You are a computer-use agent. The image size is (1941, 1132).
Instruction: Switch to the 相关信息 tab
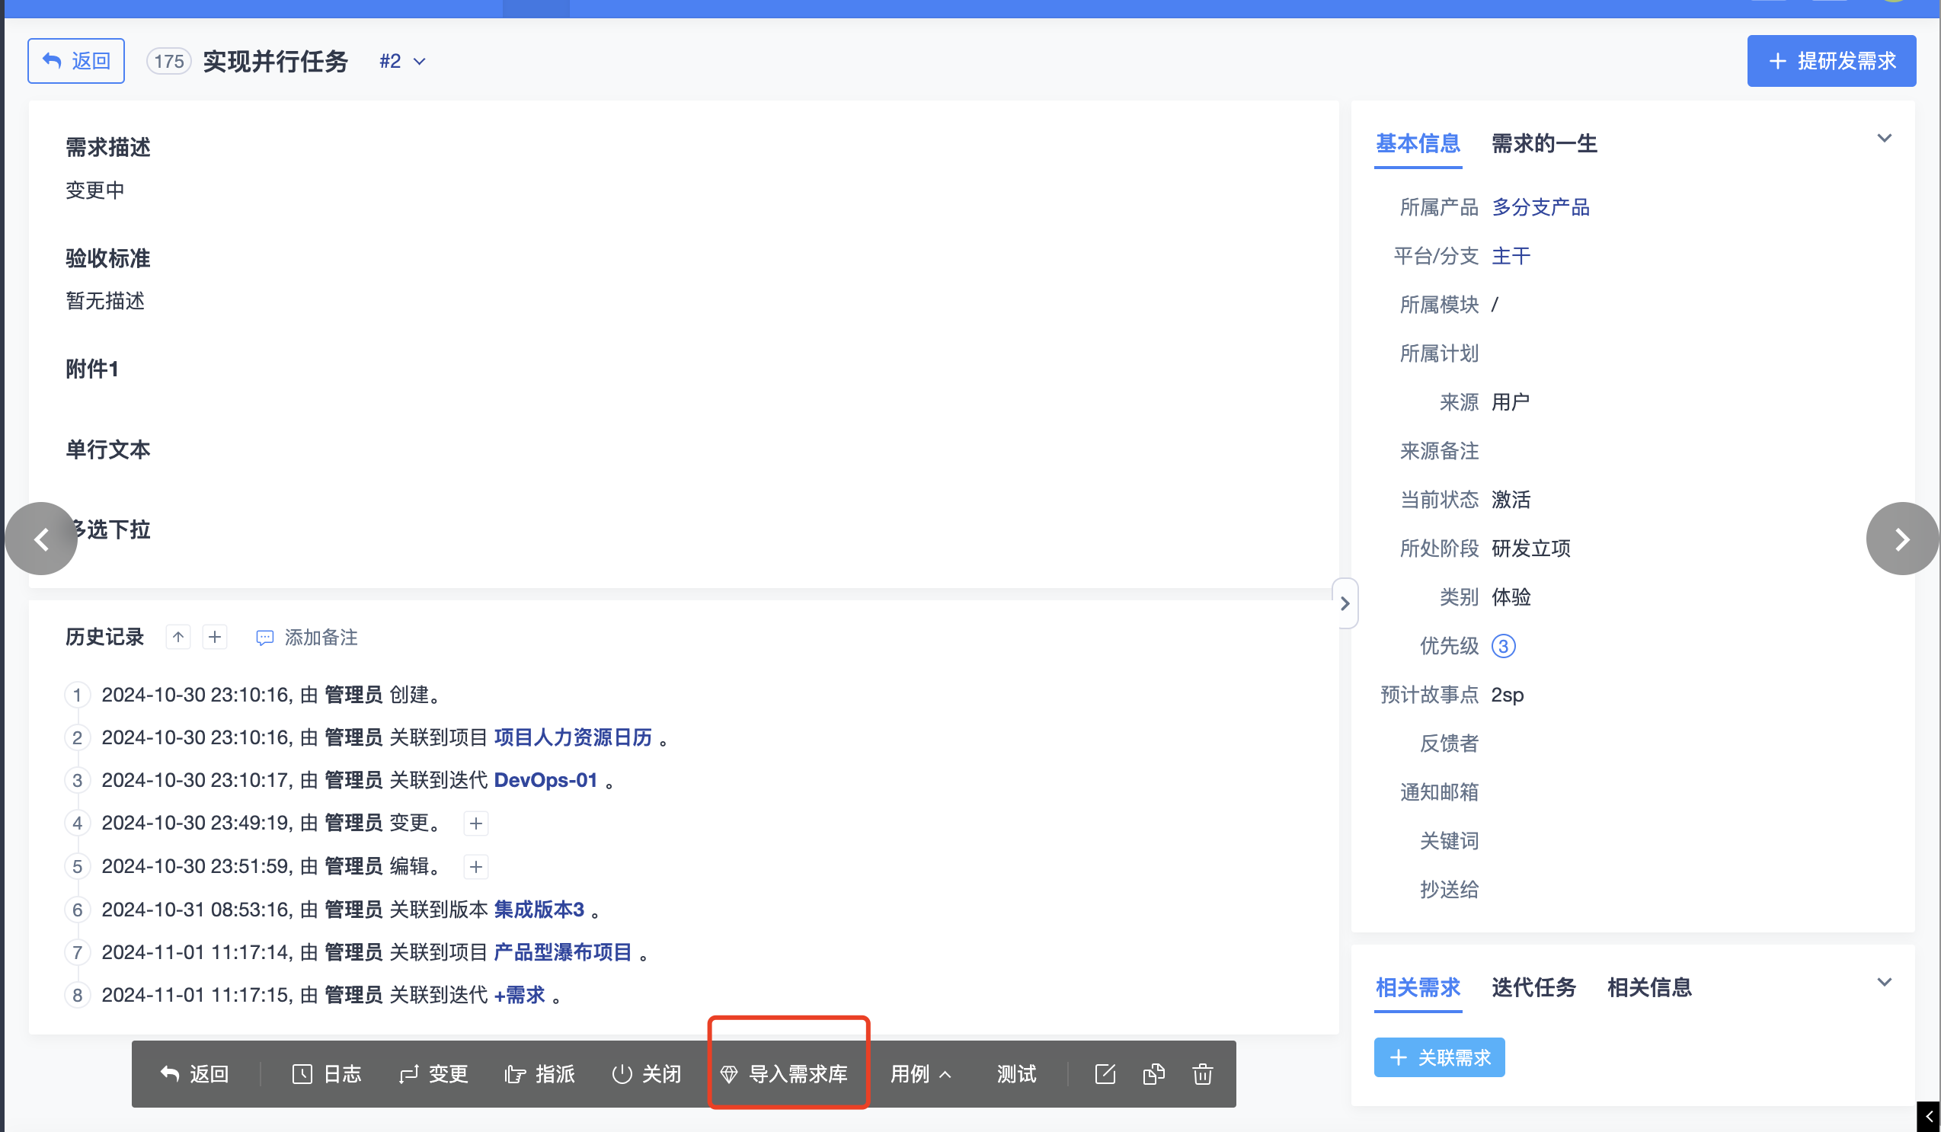click(x=1649, y=988)
